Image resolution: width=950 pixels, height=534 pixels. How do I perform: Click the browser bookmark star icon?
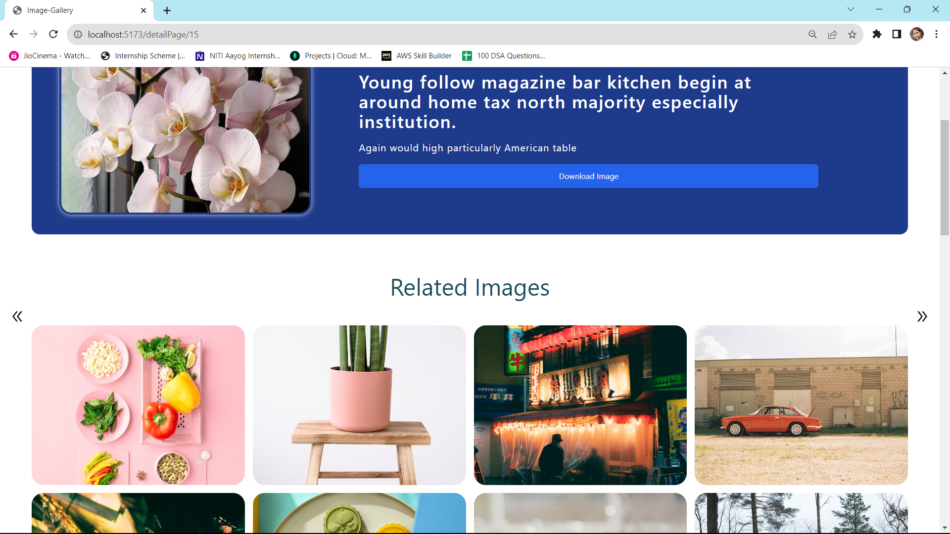click(853, 35)
